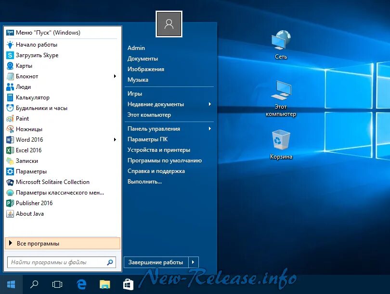This screenshot has height=294, width=390.
Task: Expand the Word 2016 jump list arrow
Action: (115, 140)
